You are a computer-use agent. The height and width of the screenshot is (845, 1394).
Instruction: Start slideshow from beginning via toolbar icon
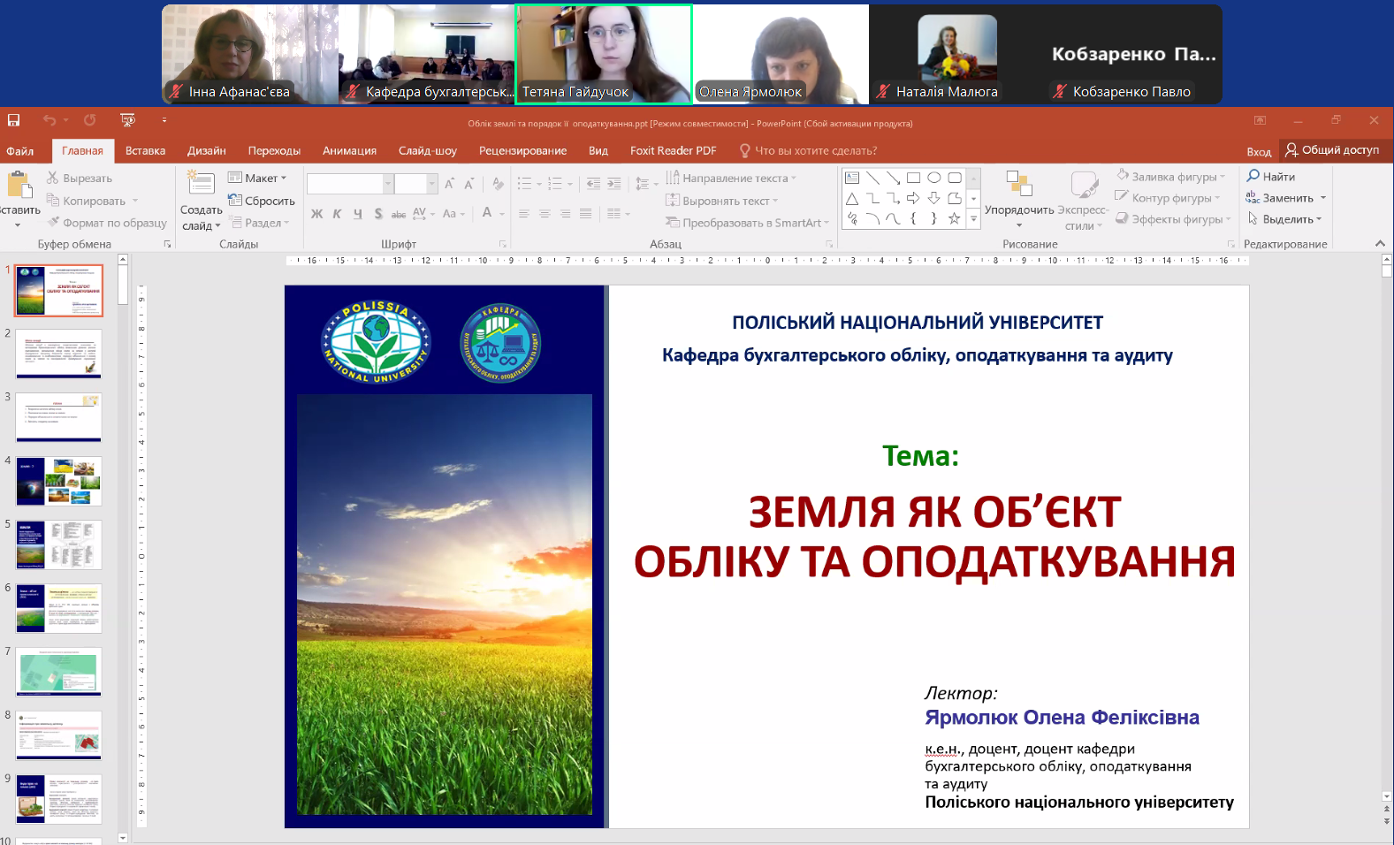(128, 120)
